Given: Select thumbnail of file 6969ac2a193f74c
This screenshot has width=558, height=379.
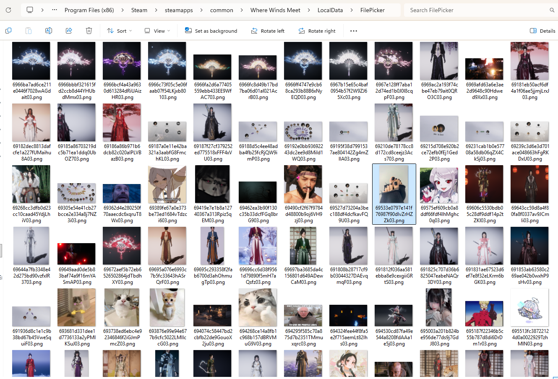Looking at the screenshot, I should click(439, 61).
